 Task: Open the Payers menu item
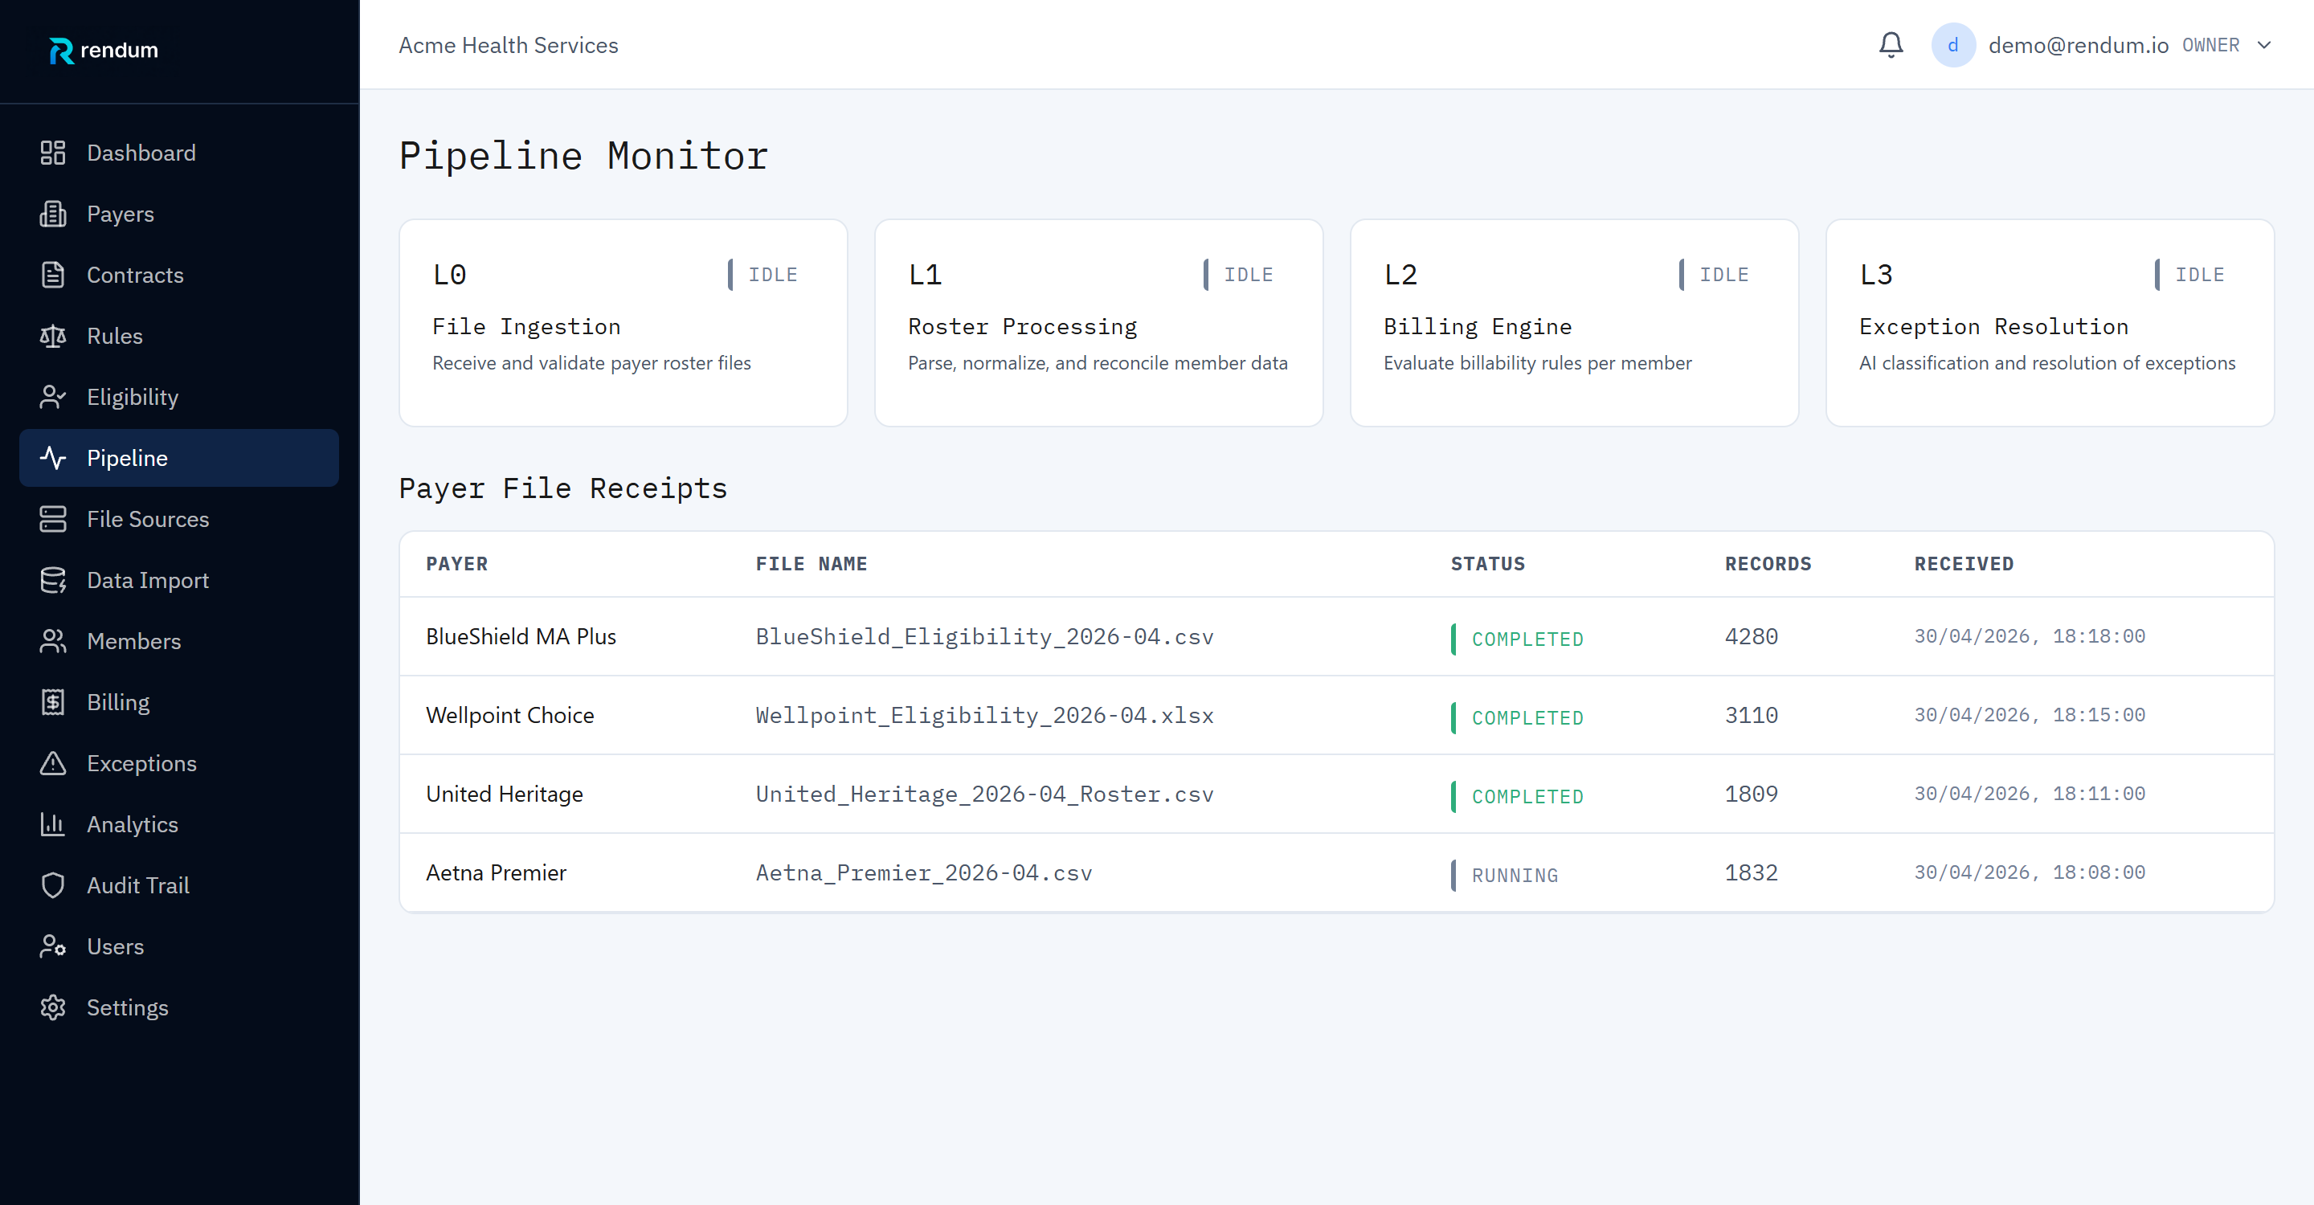tap(178, 214)
